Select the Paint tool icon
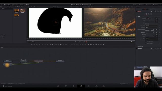The height and width of the screenshot is (91, 162). (x=39, y=44)
